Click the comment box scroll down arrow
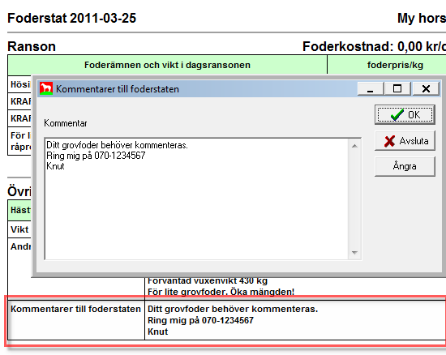This screenshot has height=355, width=446. click(x=354, y=252)
